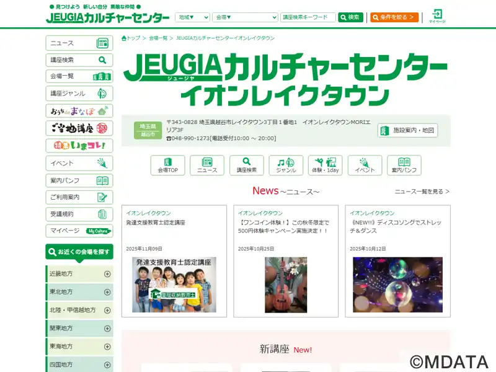
Task: Click the おうちdeまなぼ sidebar banner
Action: pyautogui.click(x=79, y=111)
